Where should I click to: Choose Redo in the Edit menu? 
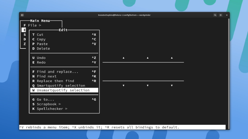click(41, 62)
